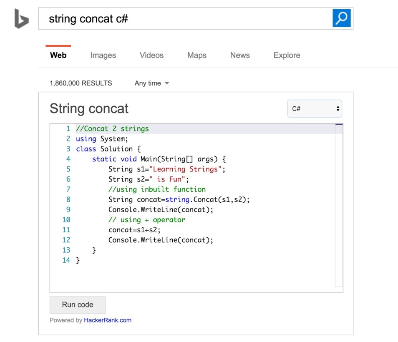The height and width of the screenshot is (342, 398).
Task: Open the Bing logo homepage
Action: click(x=21, y=18)
